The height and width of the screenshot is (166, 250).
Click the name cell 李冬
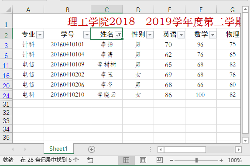pyautogui.click(x=106, y=85)
